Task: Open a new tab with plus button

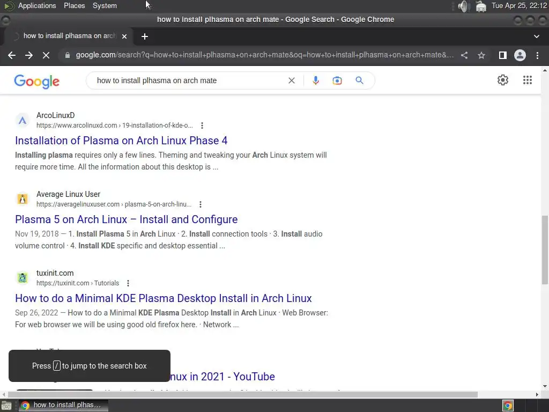Action: pyautogui.click(x=145, y=36)
